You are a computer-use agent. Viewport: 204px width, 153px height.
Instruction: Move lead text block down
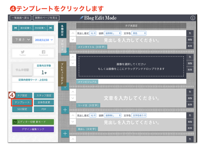coord(73,98)
